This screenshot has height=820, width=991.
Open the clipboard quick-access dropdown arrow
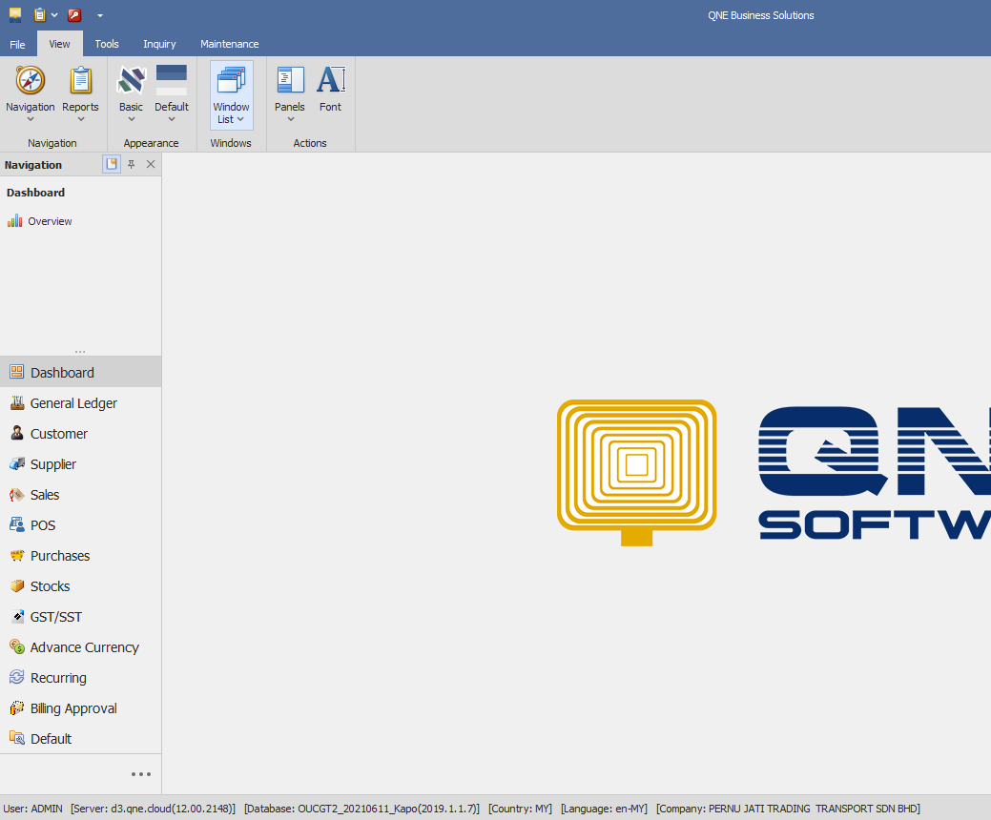[54, 15]
